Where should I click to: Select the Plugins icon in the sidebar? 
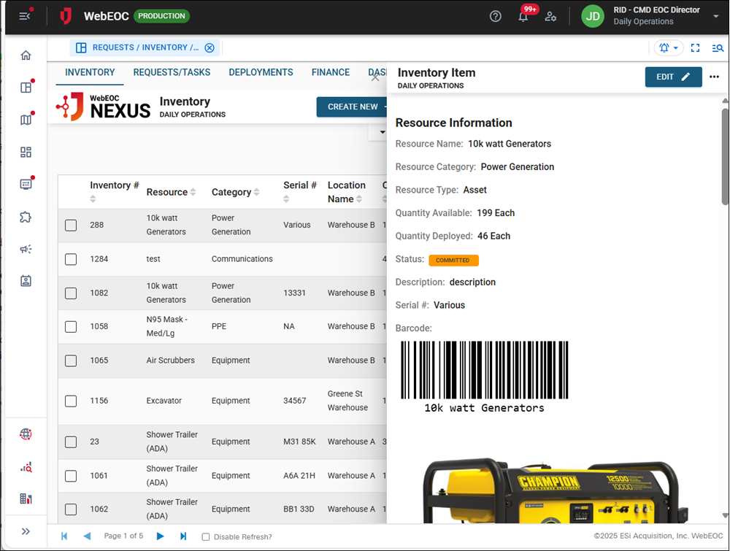(26, 217)
